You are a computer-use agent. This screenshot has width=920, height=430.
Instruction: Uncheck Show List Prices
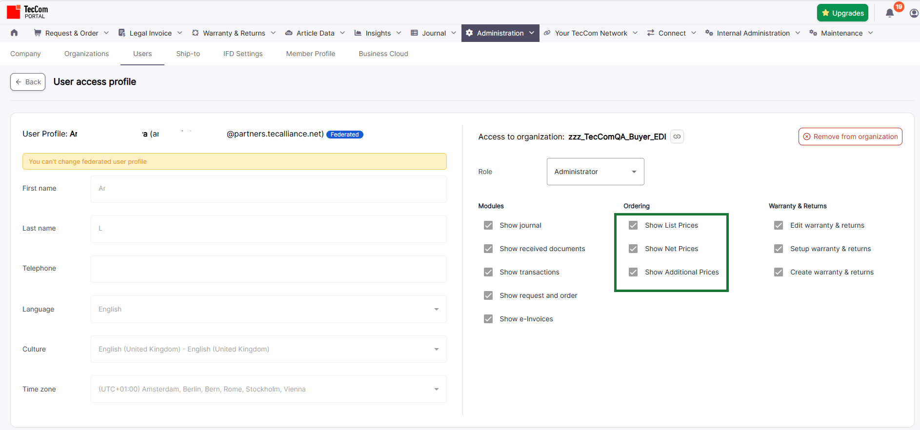[x=633, y=225]
